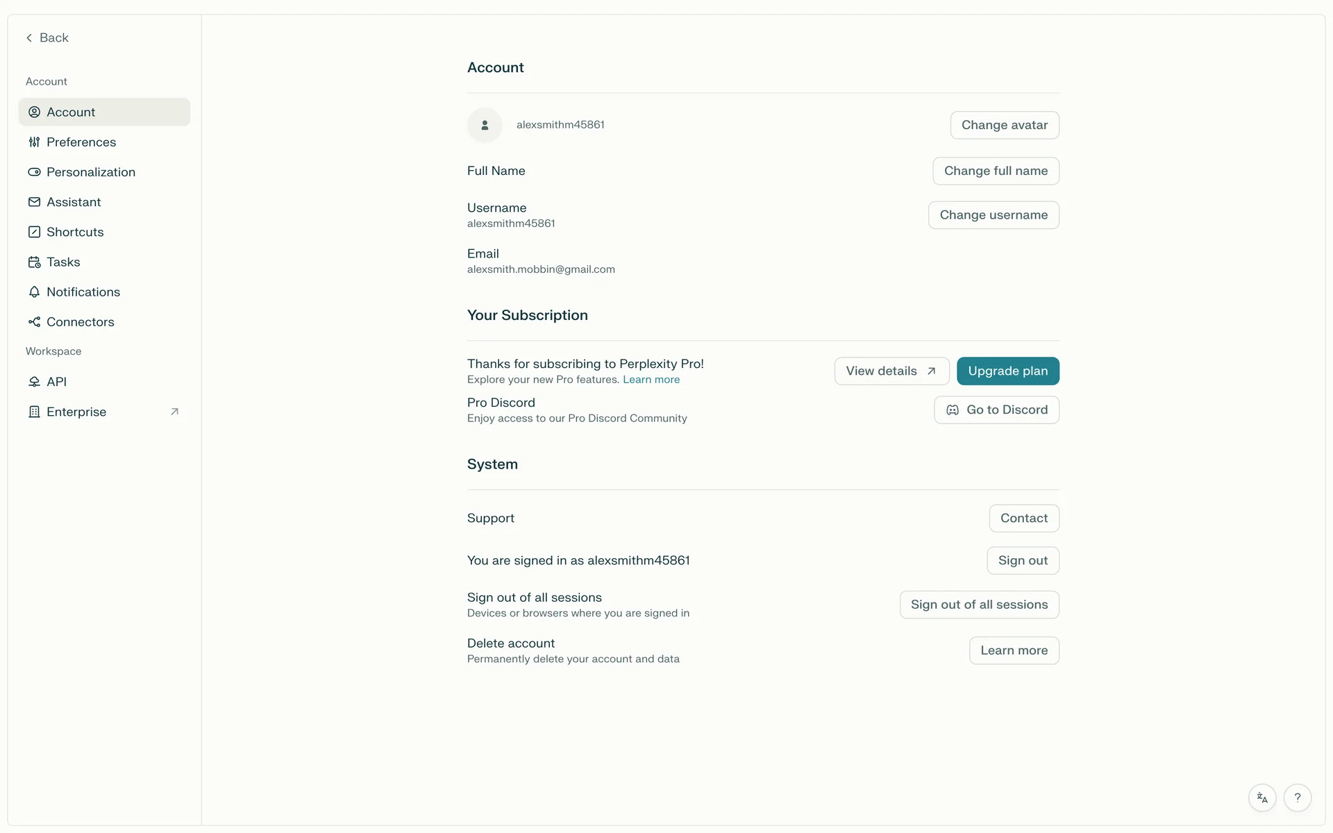
Task: Click the Connectors sidebar icon
Action: 34,322
